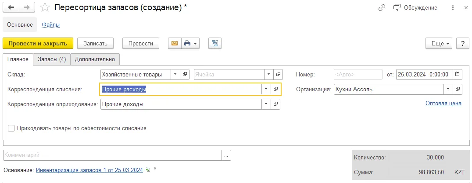
Task: Switch to the Дополнительно tab
Action: coord(95,59)
